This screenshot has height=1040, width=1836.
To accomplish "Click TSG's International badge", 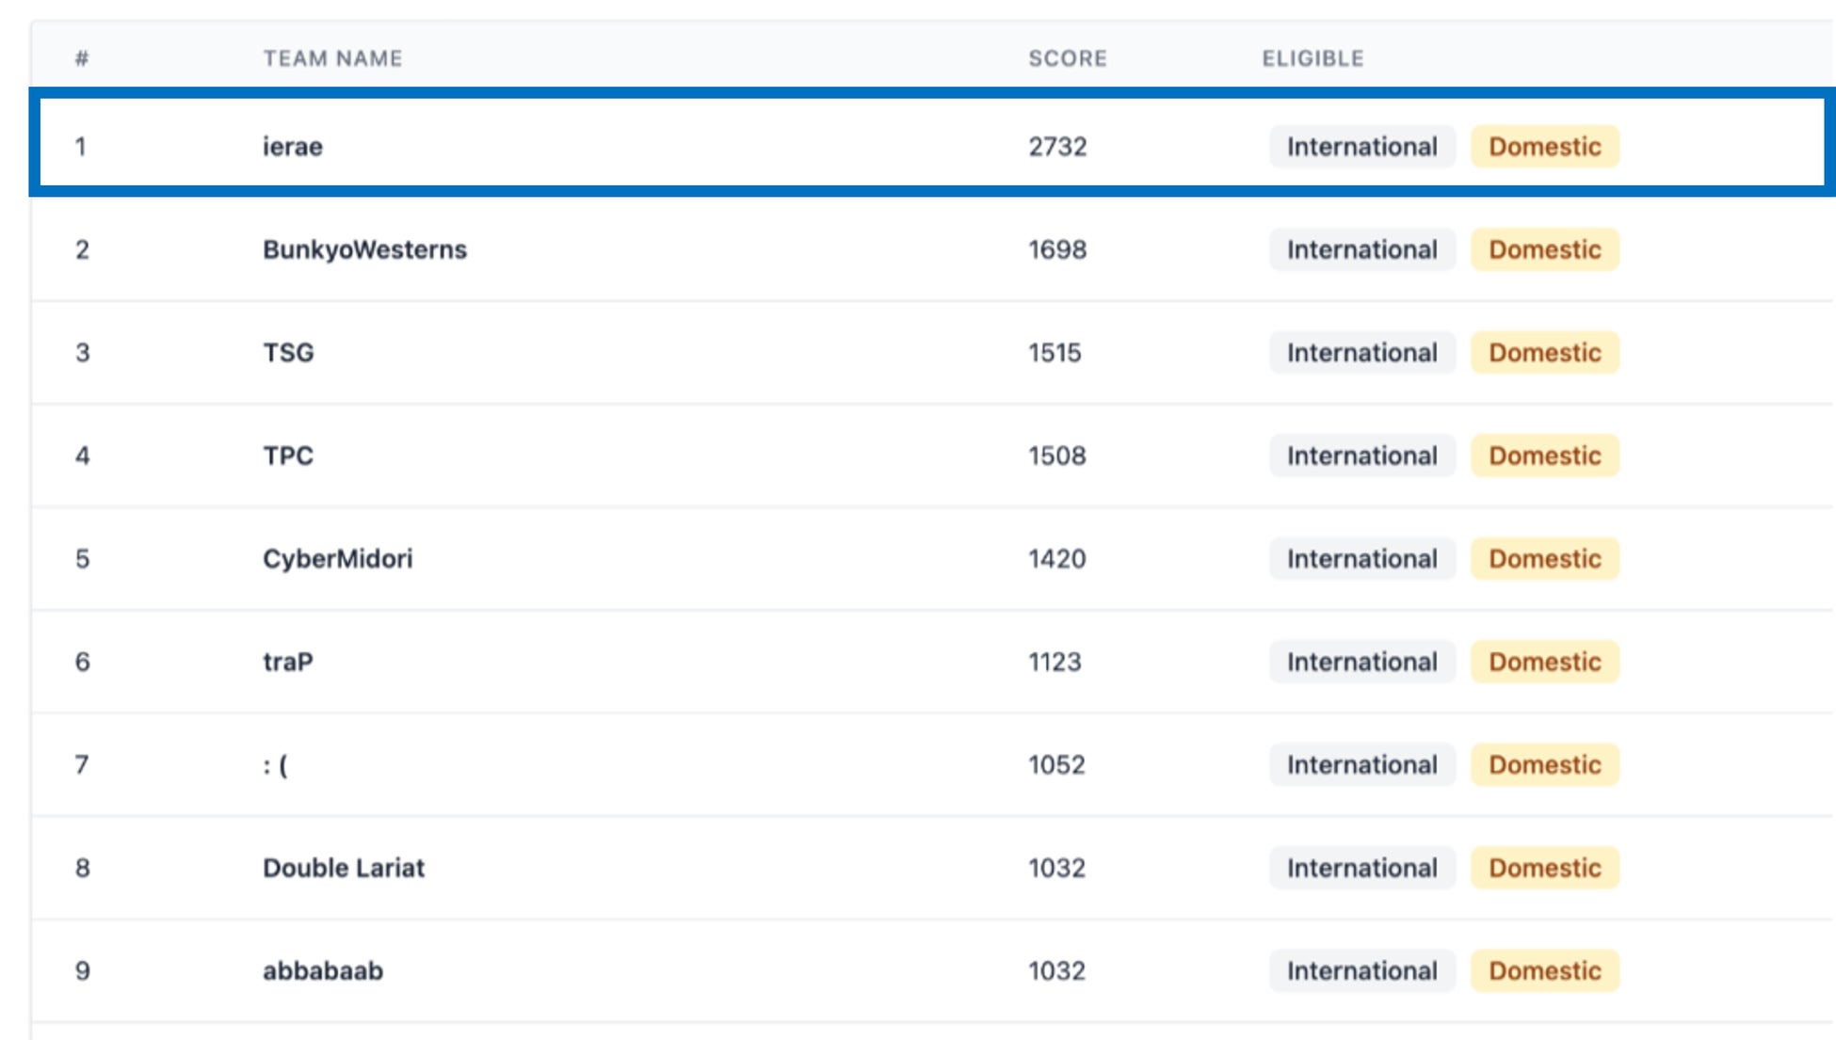I will [x=1361, y=353].
